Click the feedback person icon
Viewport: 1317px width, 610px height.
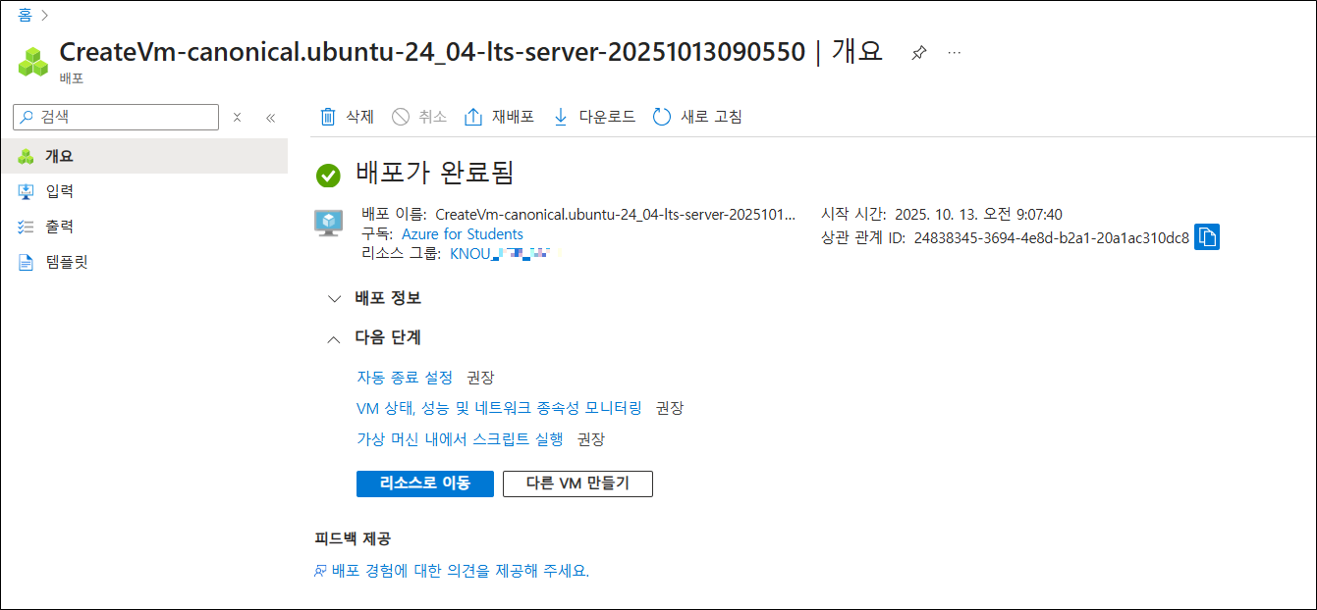pyautogui.click(x=320, y=571)
